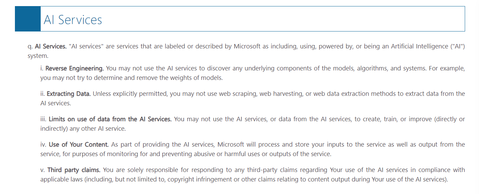The image size is (479, 194).
Task: Click the "AI Services" section heading title
Action: [73, 20]
